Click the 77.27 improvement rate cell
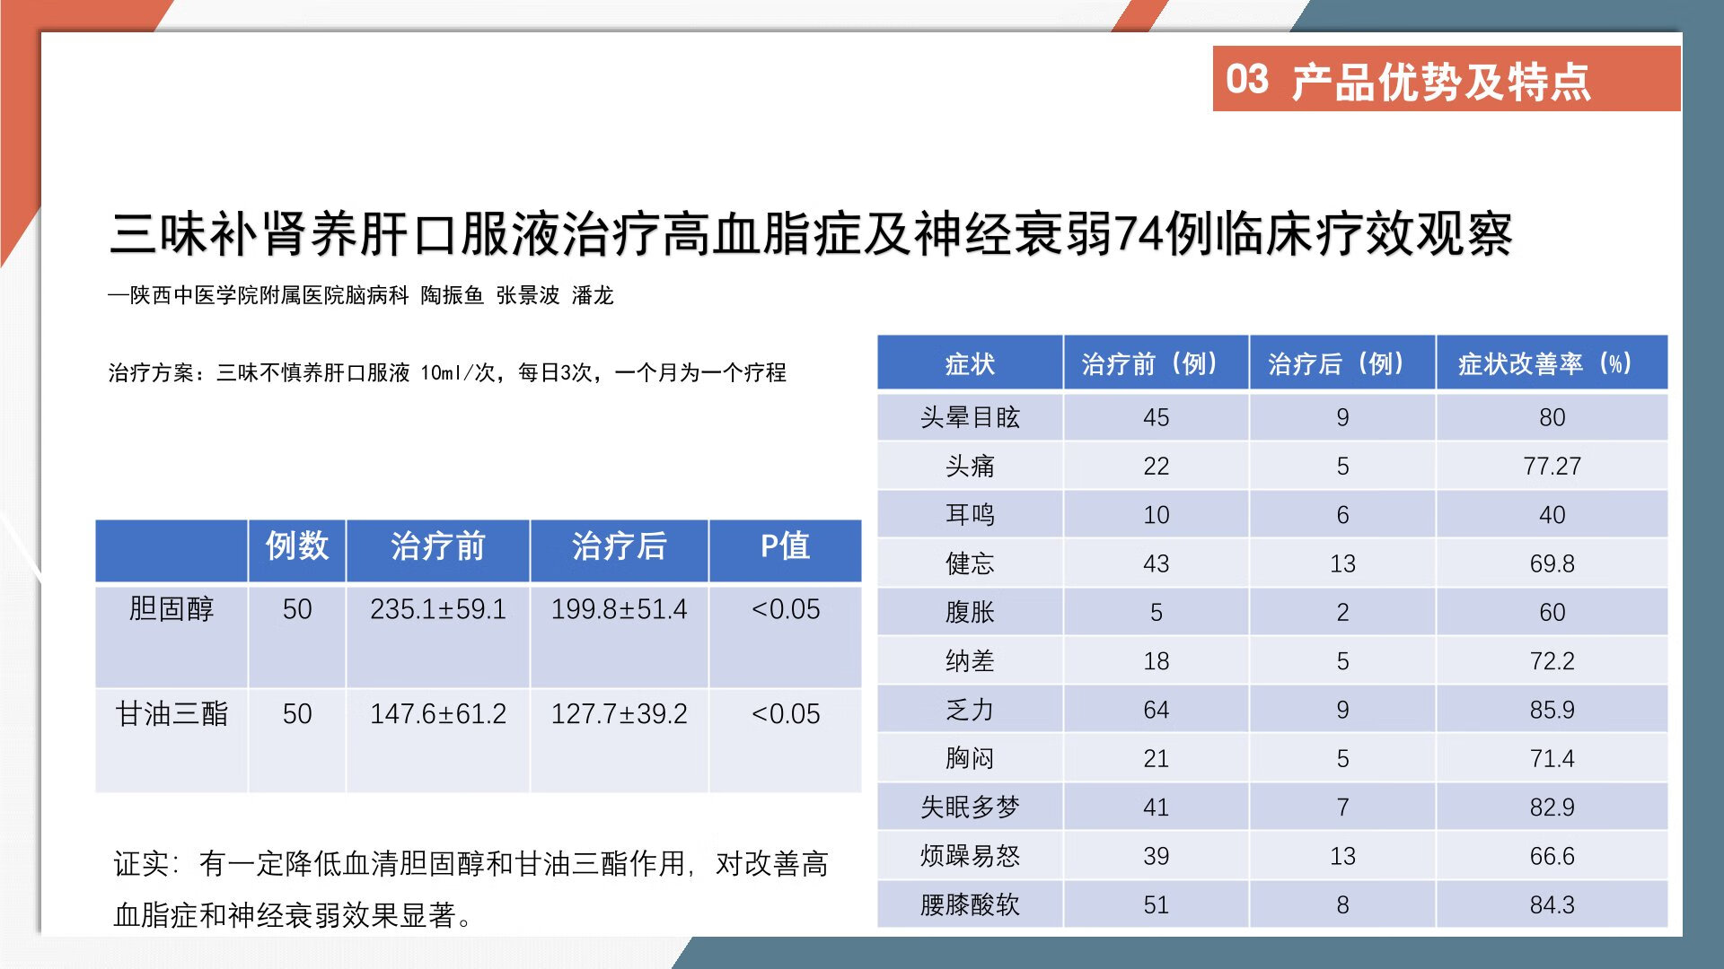Screen dimensions: 1724x969 [1551, 467]
